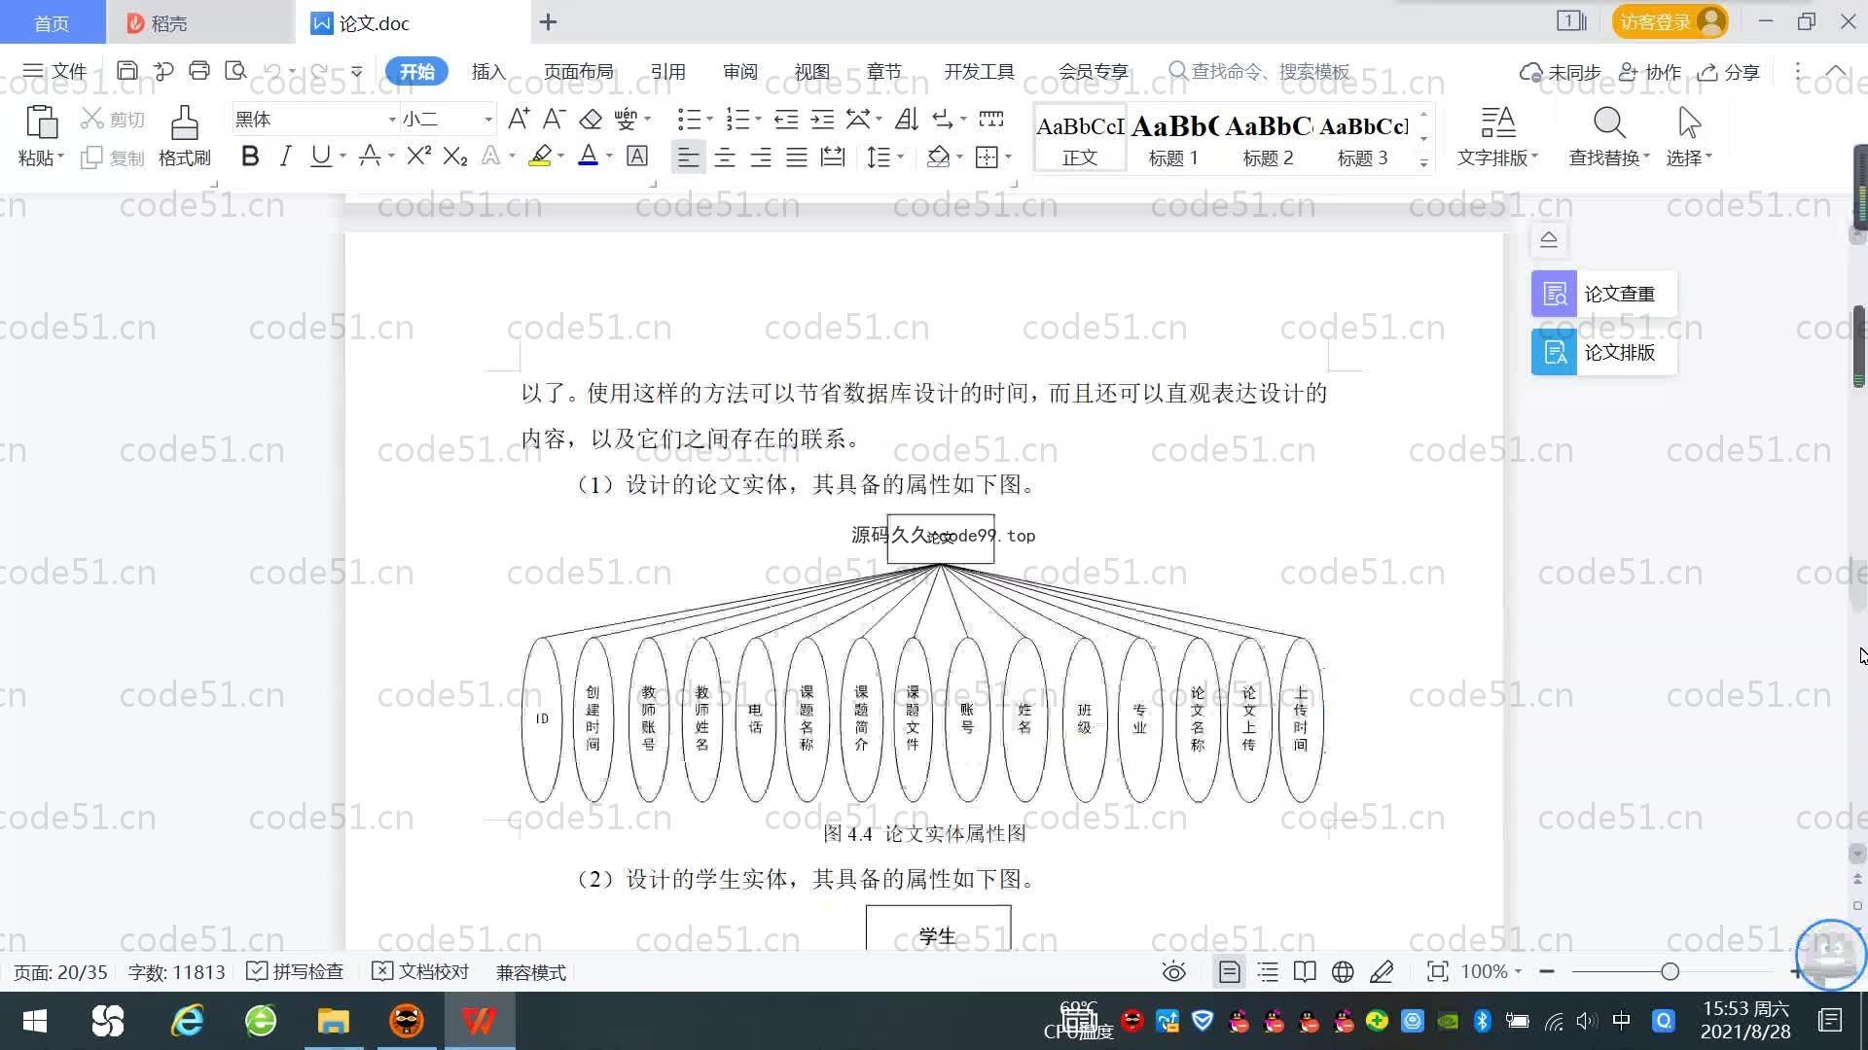Click Windows Start button
Viewport: 1868px width, 1050px height.
tap(35, 1022)
